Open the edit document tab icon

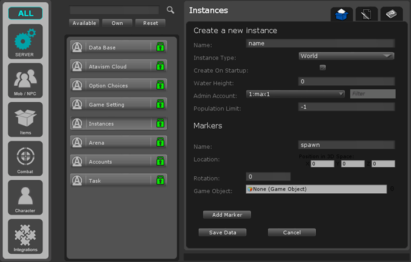coord(367,15)
